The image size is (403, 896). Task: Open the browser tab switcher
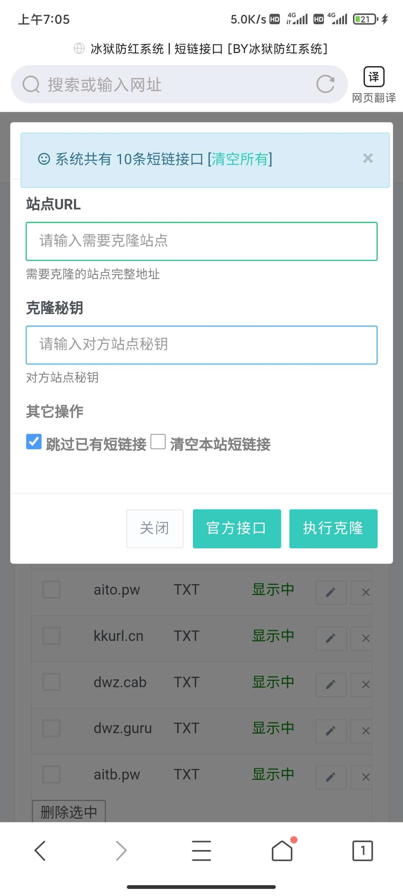tap(362, 850)
